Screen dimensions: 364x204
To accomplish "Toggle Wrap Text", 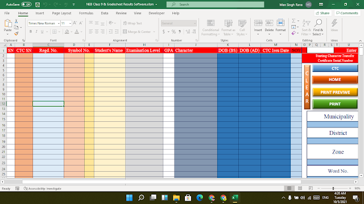I will click(133, 23).
